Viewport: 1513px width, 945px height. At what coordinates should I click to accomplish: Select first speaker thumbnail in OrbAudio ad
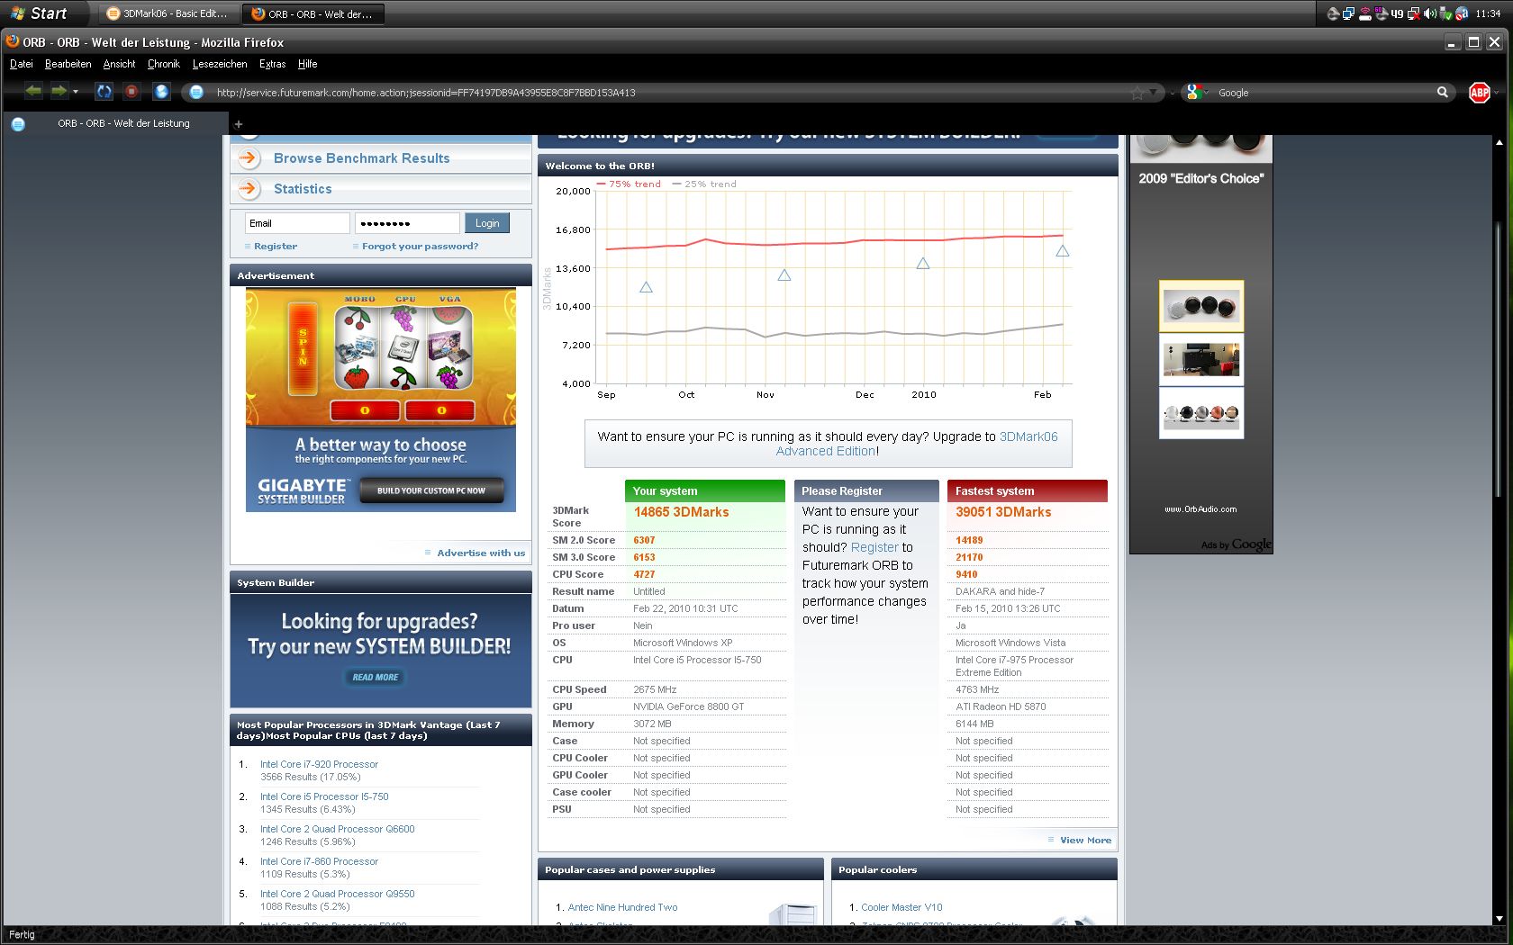coord(1201,306)
